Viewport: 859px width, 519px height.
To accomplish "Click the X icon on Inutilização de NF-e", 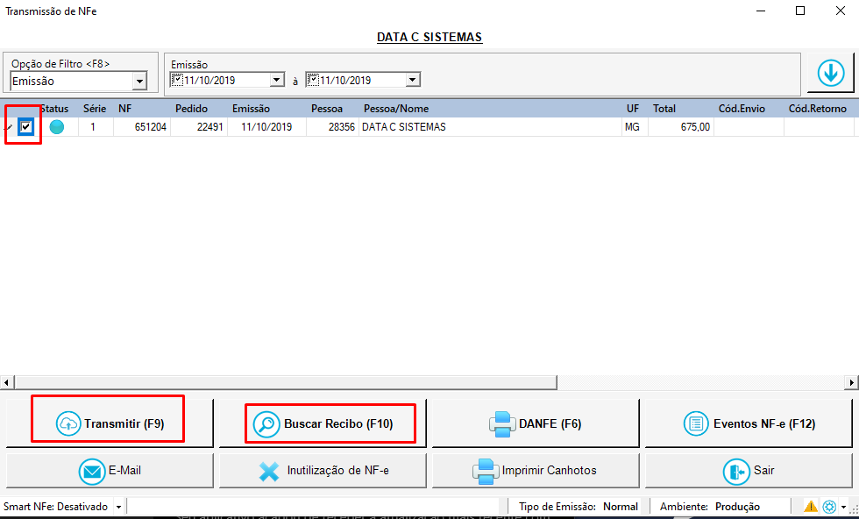I will coord(269,471).
